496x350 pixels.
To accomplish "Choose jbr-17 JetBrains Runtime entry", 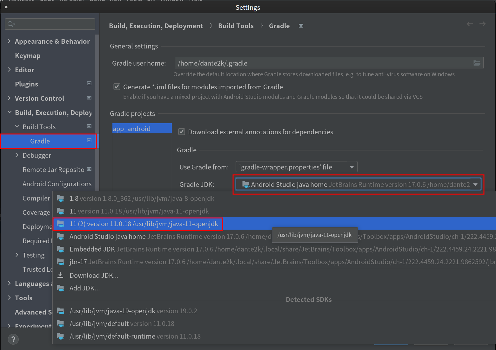I will [274, 262].
